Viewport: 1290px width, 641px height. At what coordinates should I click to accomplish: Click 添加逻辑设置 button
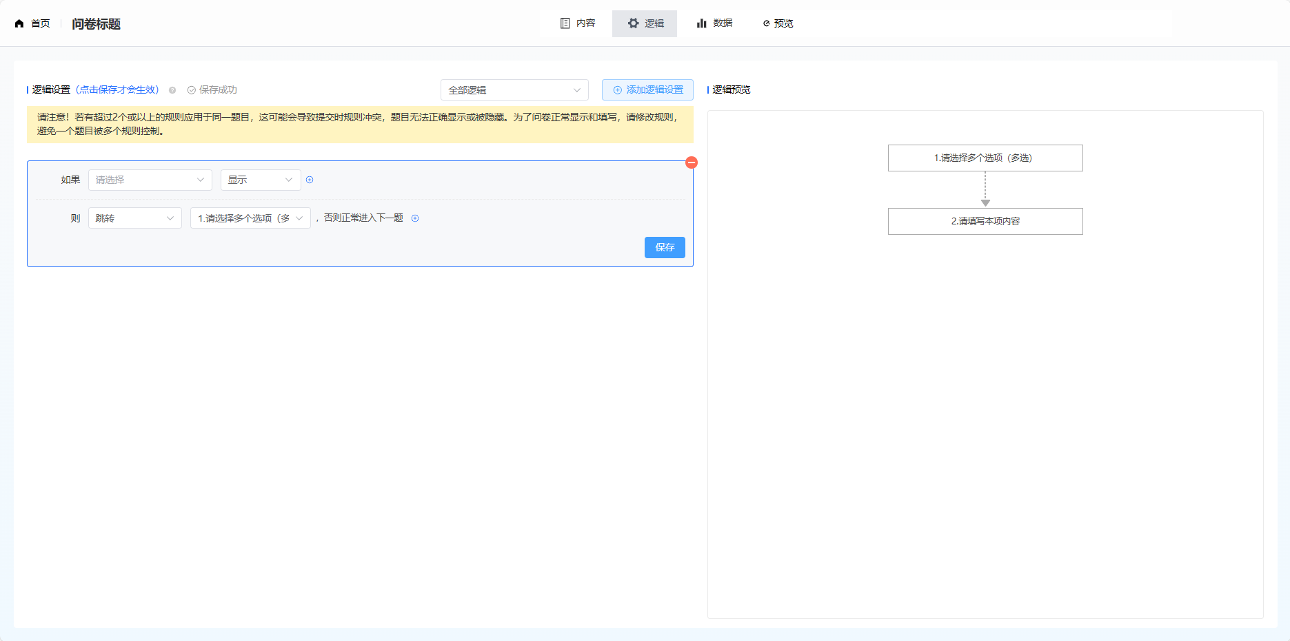647,90
